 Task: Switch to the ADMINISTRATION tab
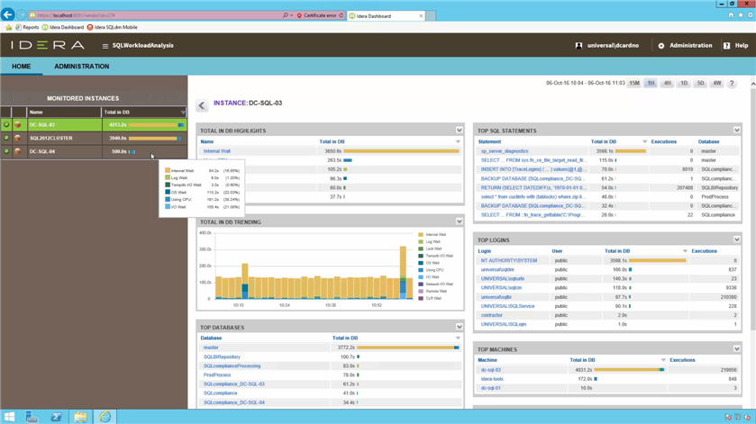[81, 67]
